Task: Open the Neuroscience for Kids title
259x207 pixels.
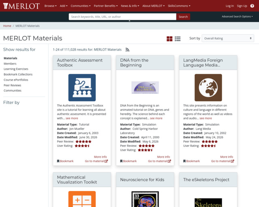Action: (x=142, y=180)
